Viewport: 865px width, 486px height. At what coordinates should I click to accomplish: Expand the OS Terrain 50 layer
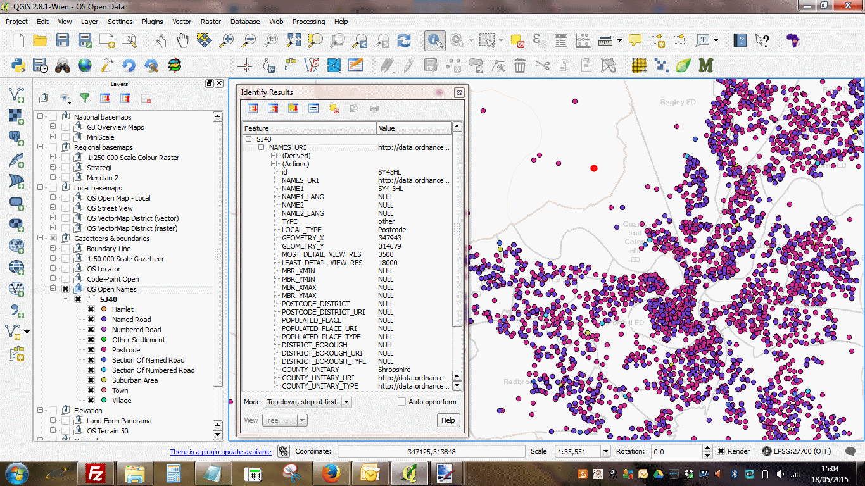click(x=53, y=431)
